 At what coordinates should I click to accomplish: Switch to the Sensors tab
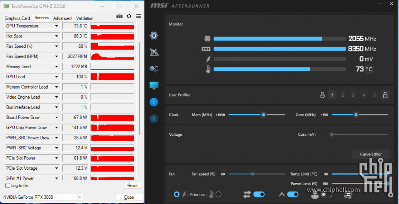pos(42,18)
